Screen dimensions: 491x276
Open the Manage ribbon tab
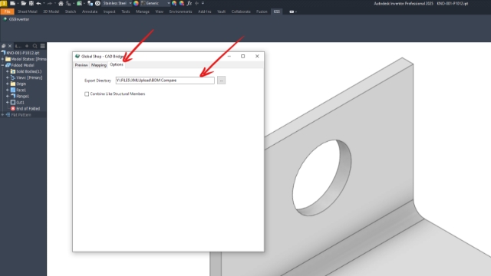coord(143,11)
